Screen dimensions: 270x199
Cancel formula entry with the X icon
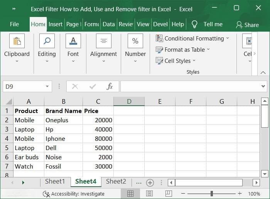pyautogui.click(x=75, y=86)
